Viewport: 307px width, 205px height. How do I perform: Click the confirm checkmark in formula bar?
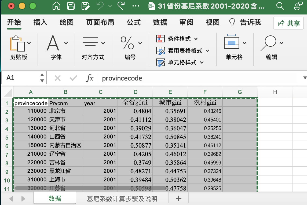[x=74, y=78]
